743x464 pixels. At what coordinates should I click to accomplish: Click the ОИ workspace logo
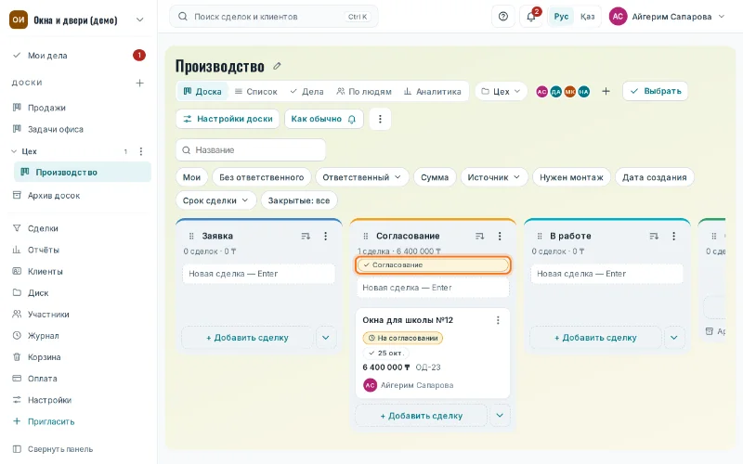[x=19, y=19]
